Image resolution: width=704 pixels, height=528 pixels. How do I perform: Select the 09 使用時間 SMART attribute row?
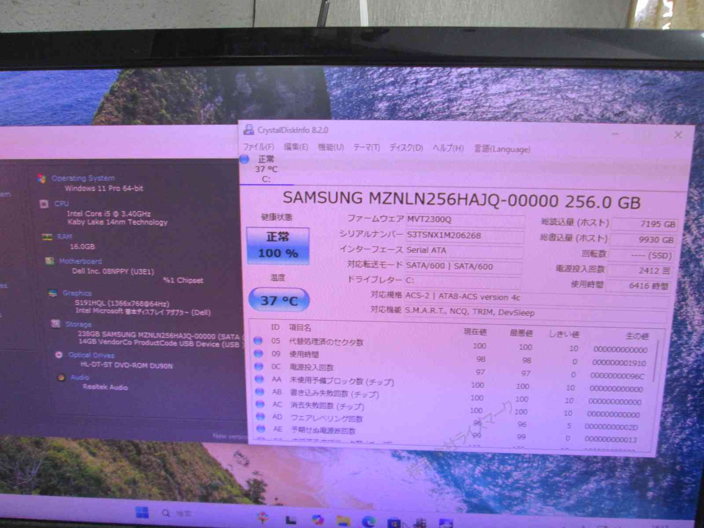[x=304, y=354]
